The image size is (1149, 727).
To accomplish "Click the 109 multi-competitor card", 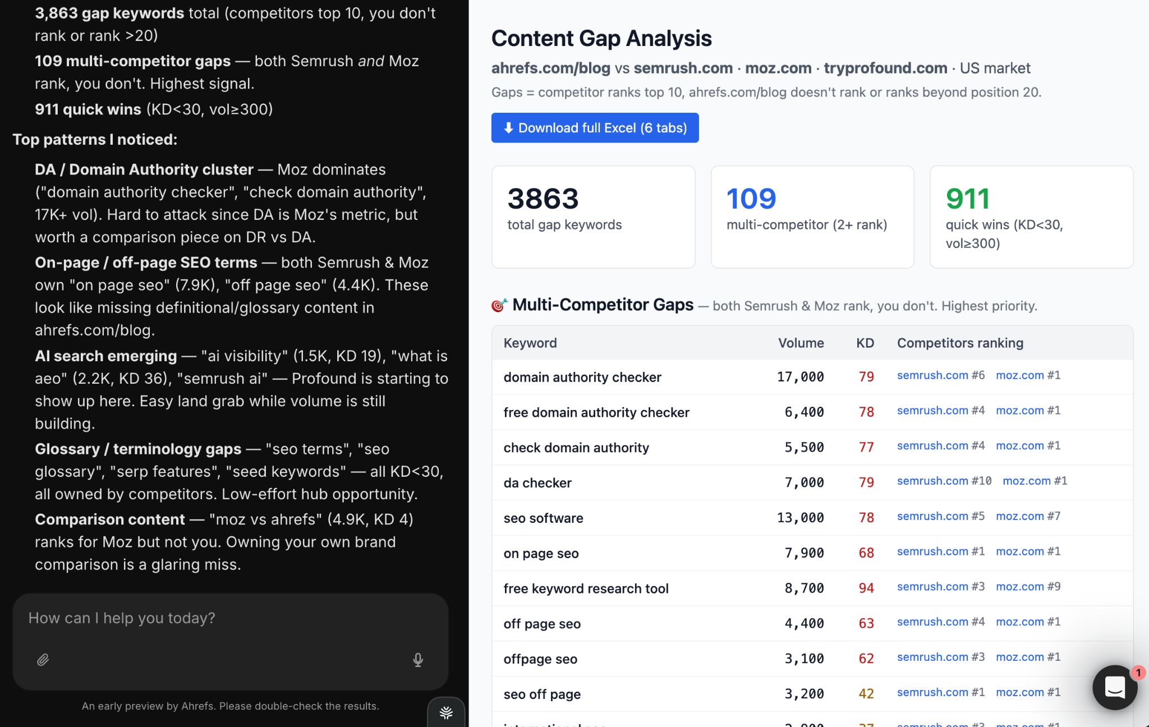I will [x=812, y=216].
